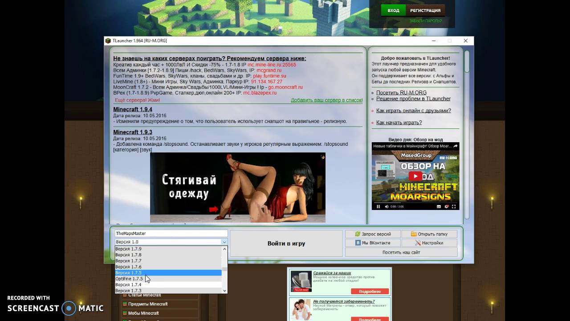This screenshot has width=570, height=321.
Task: Enter fullscreen on the YouTube video
Action: pos(454,206)
